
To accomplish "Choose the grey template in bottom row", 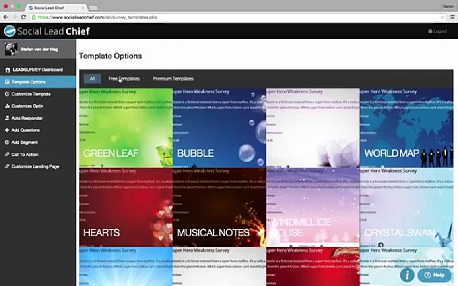I will pyautogui.click(x=219, y=267).
